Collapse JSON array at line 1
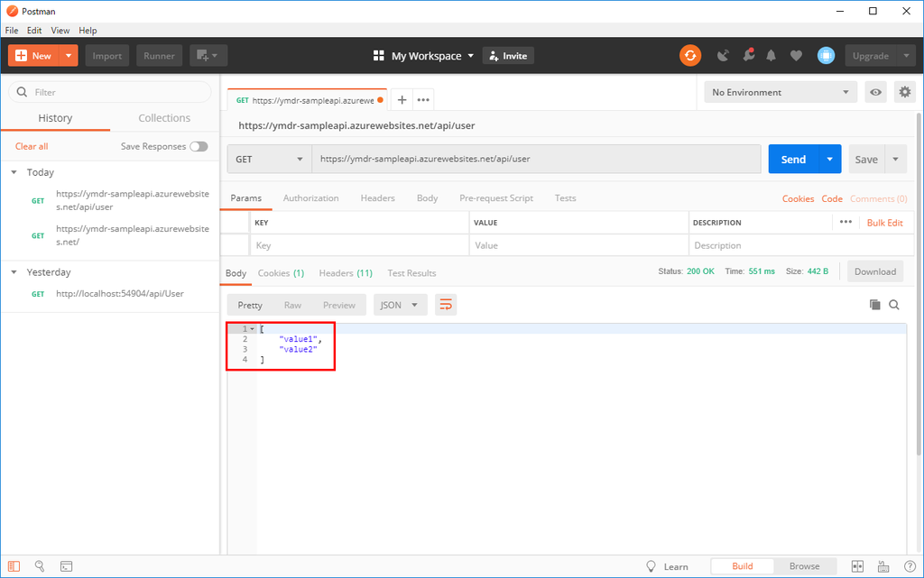The image size is (924, 578). pyautogui.click(x=253, y=329)
